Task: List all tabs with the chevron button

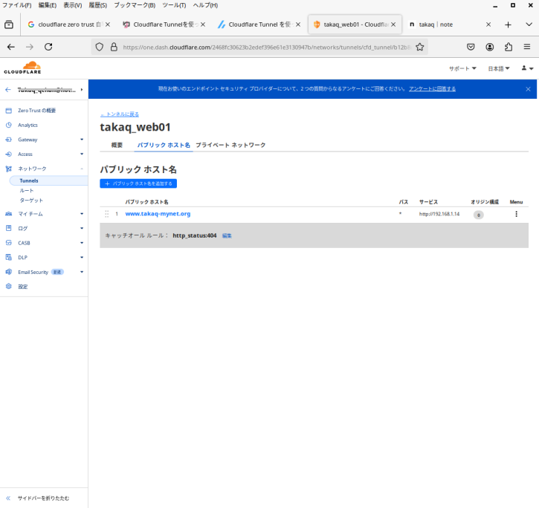Action: [x=529, y=25]
